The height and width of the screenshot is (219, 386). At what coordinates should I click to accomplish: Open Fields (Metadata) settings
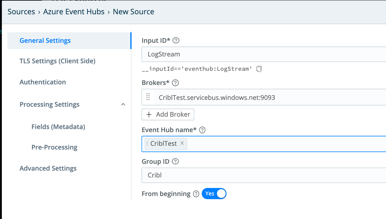point(58,127)
